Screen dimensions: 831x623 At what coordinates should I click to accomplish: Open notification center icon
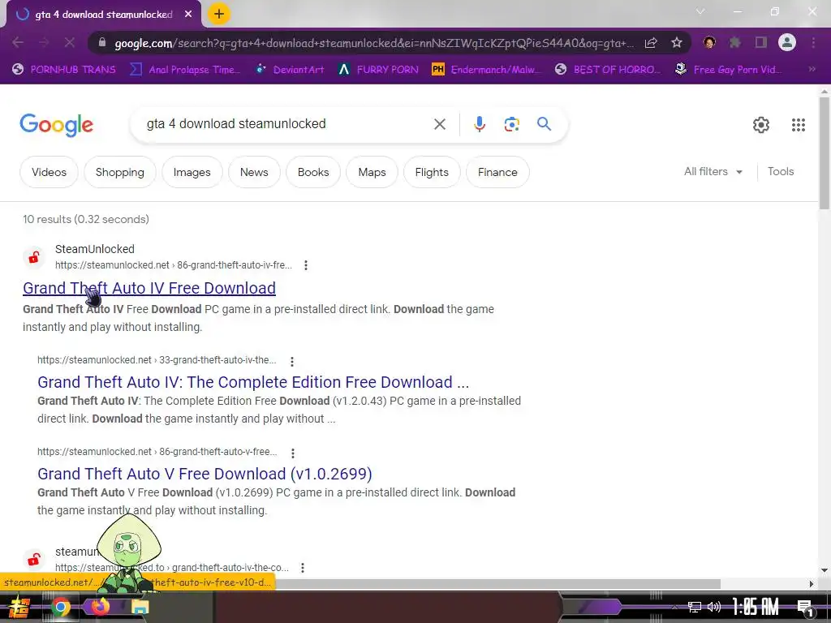(805, 608)
